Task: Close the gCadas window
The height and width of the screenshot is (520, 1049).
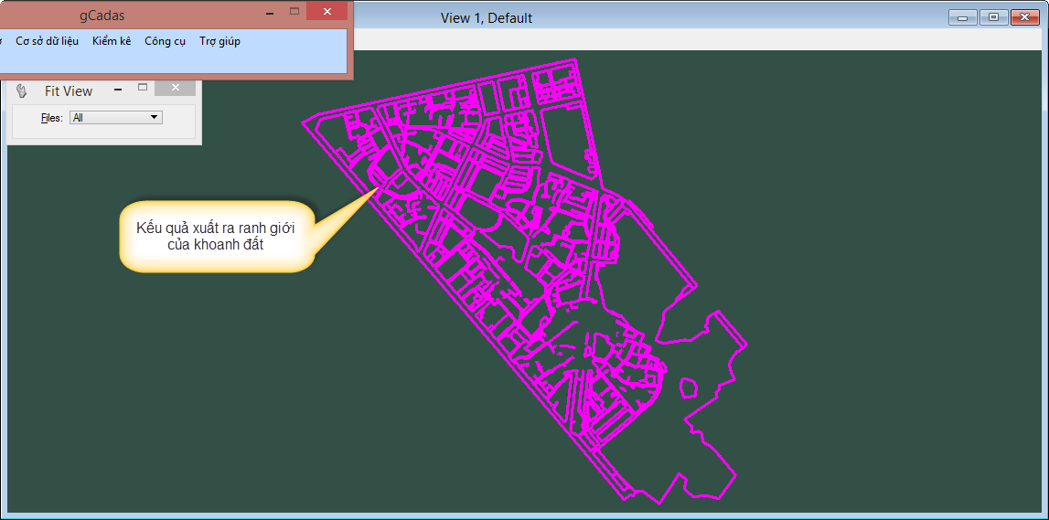Action: coord(326,12)
